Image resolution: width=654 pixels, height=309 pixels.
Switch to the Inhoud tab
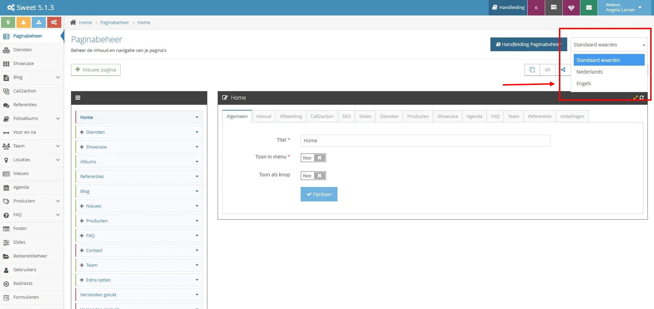263,116
